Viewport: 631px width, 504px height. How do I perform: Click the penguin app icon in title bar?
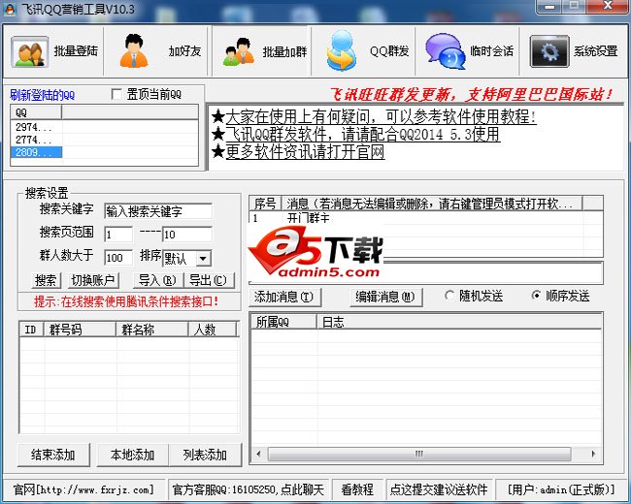10,9
